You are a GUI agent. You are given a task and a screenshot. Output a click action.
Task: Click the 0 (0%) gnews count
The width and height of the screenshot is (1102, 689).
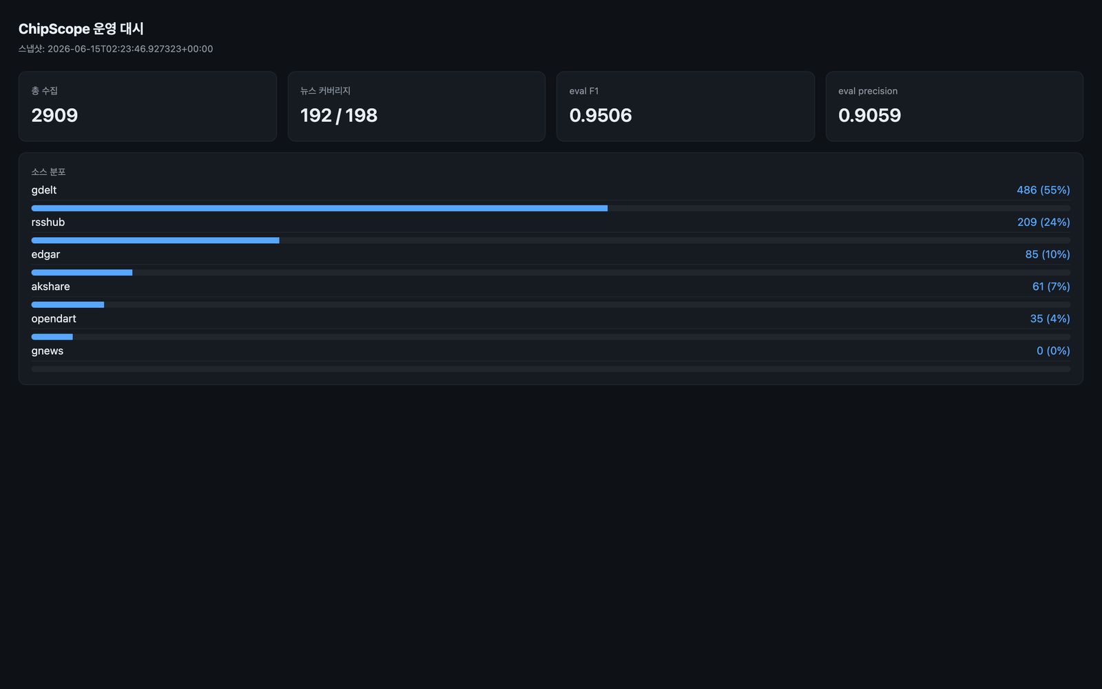tap(1054, 351)
